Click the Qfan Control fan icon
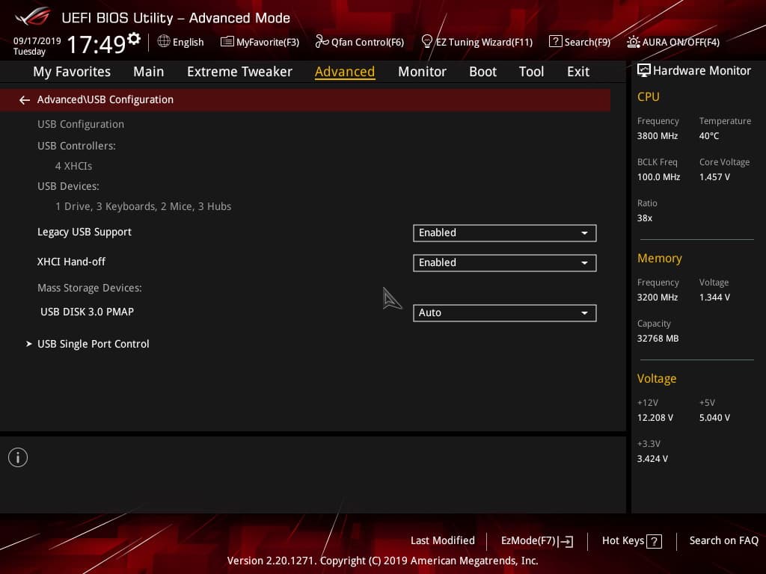The image size is (766, 574). [x=322, y=42]
